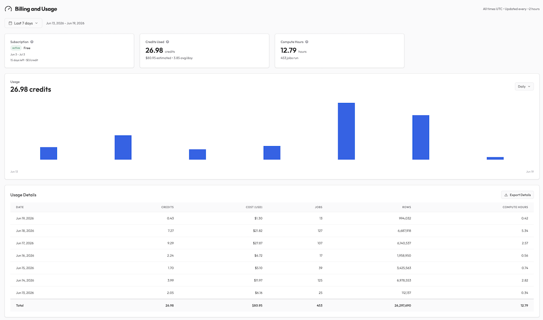
Task: Click the 453 jobs run text
Action: coord(289,58)
